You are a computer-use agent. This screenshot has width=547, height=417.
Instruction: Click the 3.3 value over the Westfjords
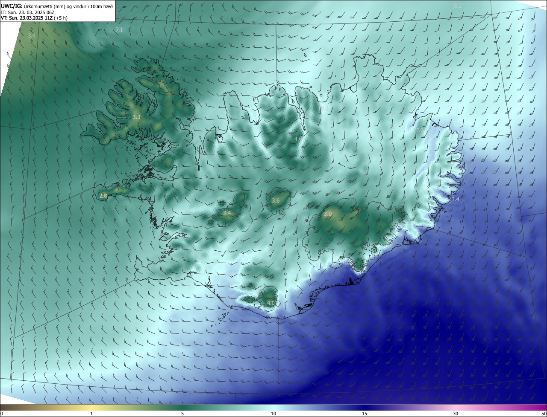[136, 116]
